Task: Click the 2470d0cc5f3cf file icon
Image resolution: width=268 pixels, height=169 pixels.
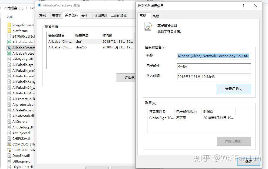Action: [9, 36]
